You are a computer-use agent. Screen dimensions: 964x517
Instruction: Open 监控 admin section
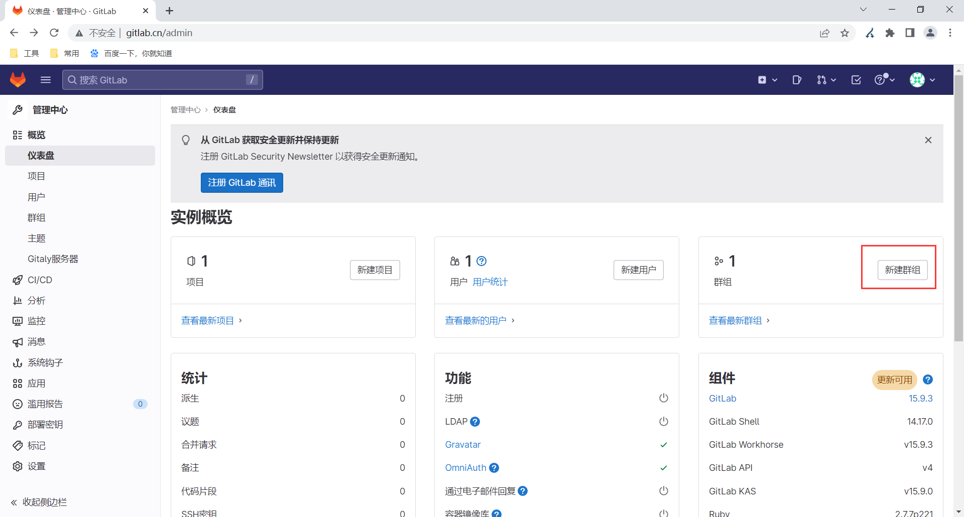80,321
